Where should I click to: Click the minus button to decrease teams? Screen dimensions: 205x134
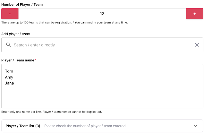[10, 14]
